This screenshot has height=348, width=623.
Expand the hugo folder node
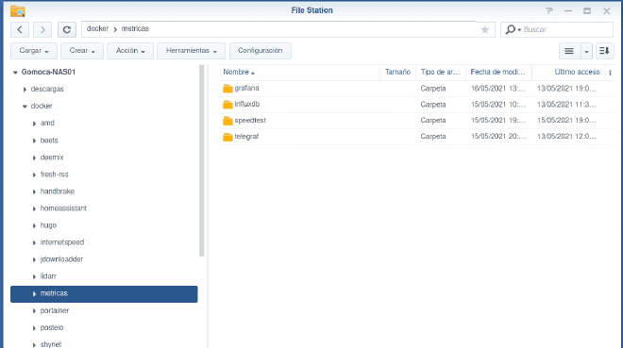[34, 225]
